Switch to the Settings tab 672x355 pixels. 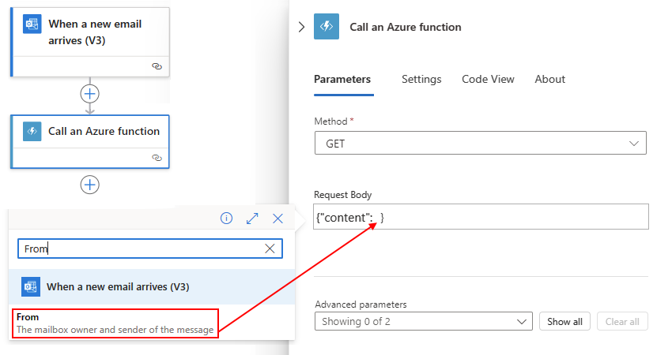[421, 79]
